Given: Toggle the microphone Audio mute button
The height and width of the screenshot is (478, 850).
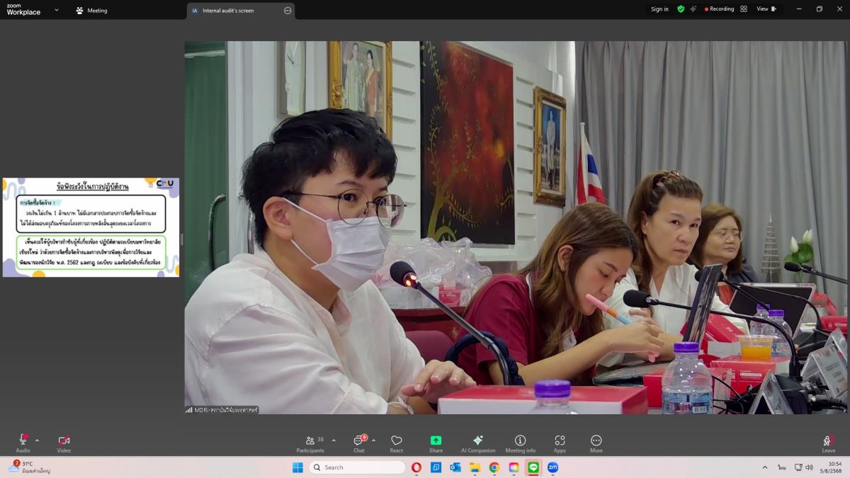Looking at the screenshot, I should tap(23, 443).
